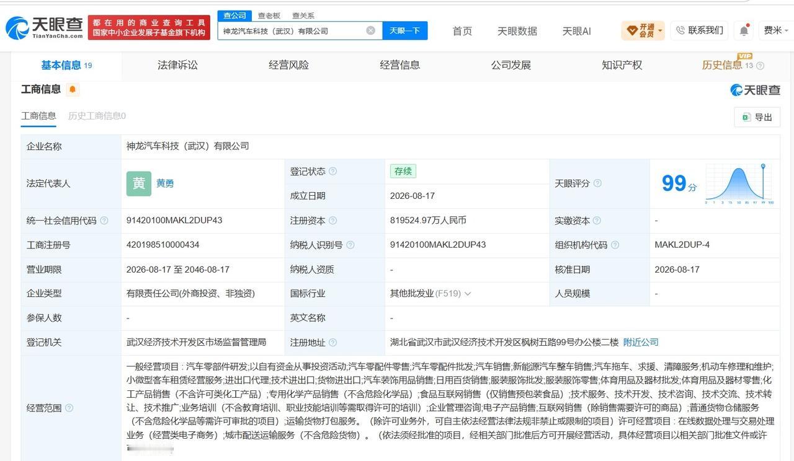
Task: Click the help icon next to 组织机构代码
Action: 615,245
